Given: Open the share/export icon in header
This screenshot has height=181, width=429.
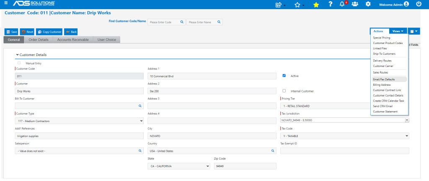Looking at the screenshot, I should (279, 4).
